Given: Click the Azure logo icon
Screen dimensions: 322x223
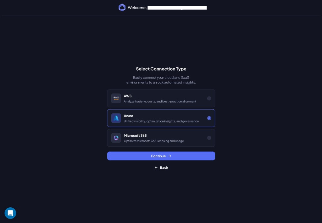Looking at the screenshot, I should pyautogui.click(x=116, y=118).
